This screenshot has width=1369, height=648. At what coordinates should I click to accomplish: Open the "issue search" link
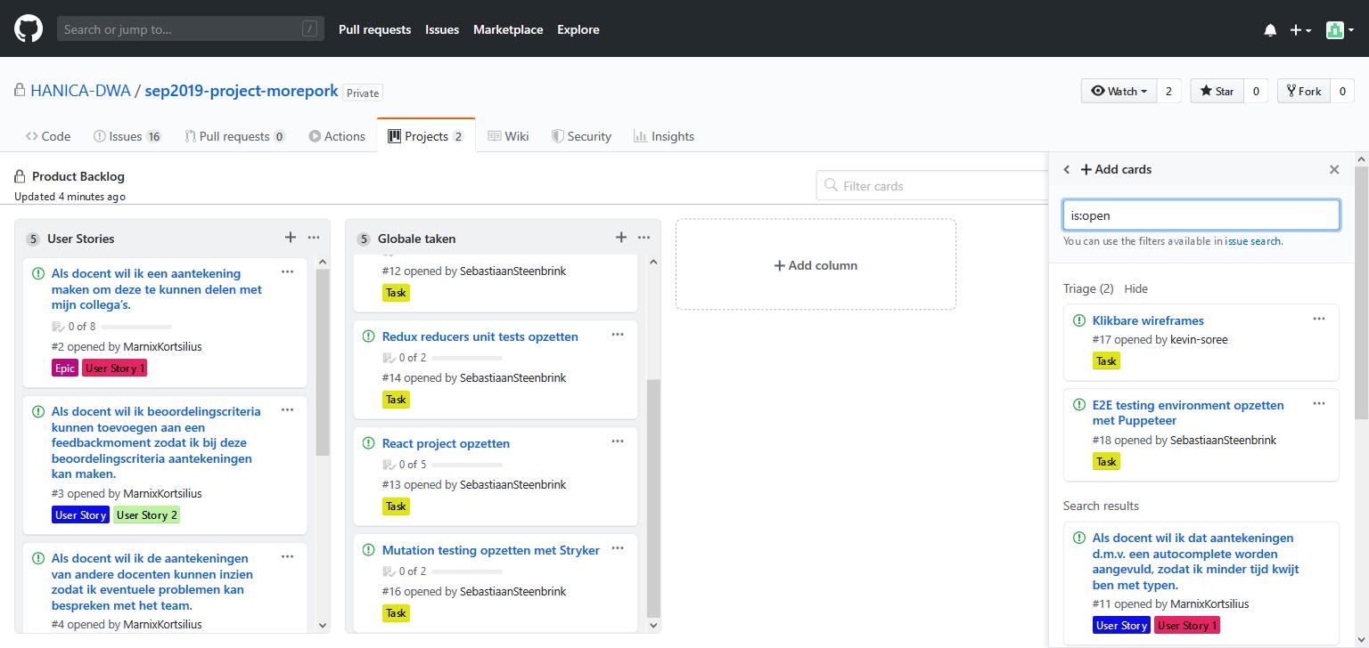coord(1253,241)
